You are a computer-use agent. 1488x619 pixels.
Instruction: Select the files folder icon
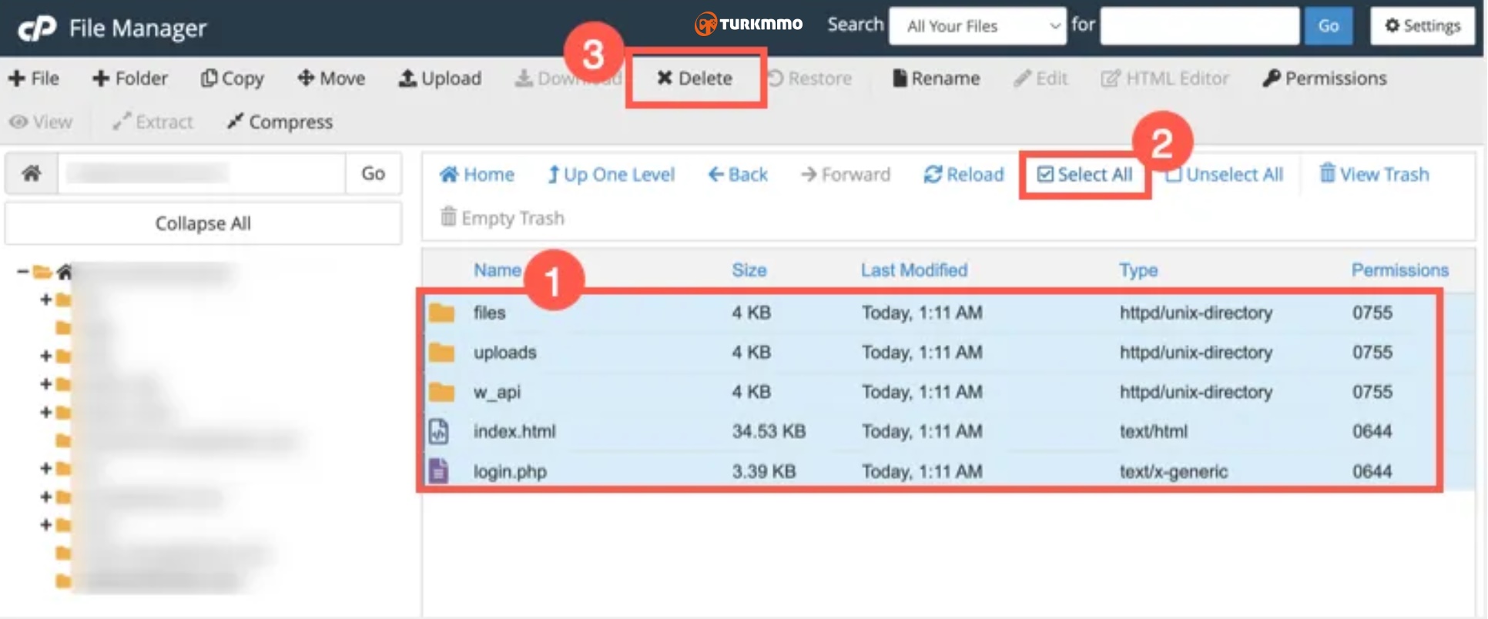441,313
